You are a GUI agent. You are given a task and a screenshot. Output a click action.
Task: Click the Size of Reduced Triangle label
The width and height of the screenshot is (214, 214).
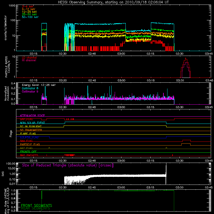(x=68, y=165)
